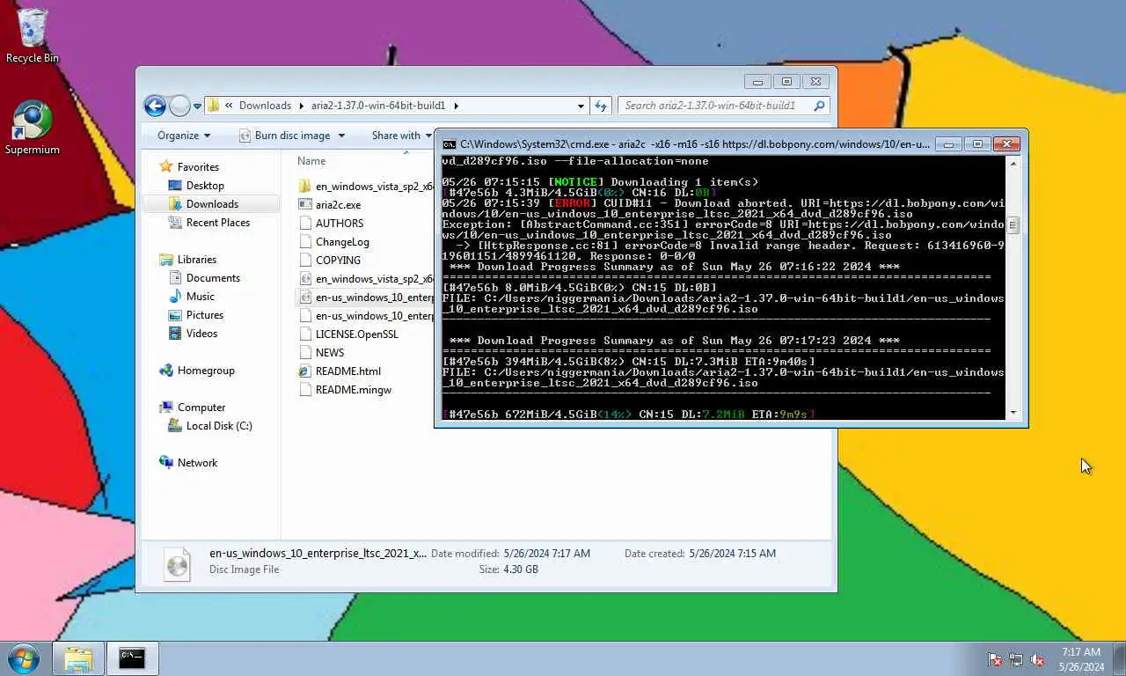Viewport: 1126px width, 676px height.
Task: Select the NEWS file
Action: (322, 353)
